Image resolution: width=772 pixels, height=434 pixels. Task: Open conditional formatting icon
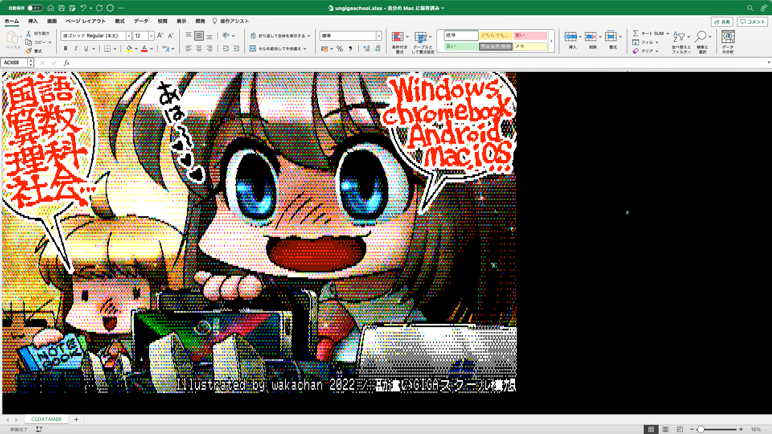pyautogui.click(x=398, y=37)
